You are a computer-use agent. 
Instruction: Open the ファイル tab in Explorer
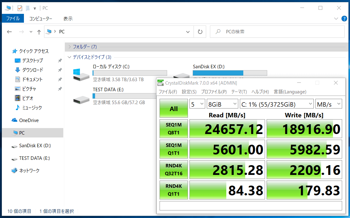13,19
